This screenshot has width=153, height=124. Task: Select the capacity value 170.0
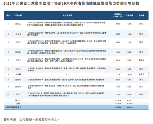tap(118, 34)
